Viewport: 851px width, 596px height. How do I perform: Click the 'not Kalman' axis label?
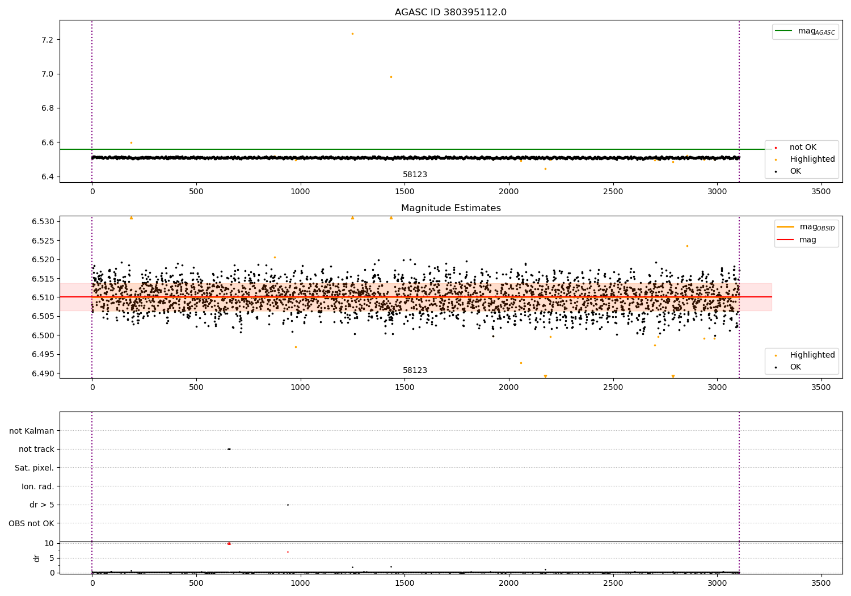click(32, 431)
